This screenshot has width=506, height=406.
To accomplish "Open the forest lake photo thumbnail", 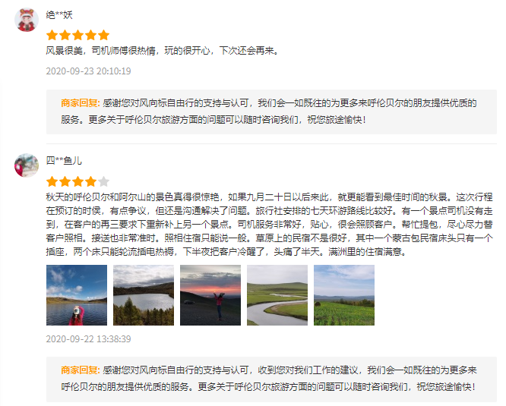I will 144,295.
